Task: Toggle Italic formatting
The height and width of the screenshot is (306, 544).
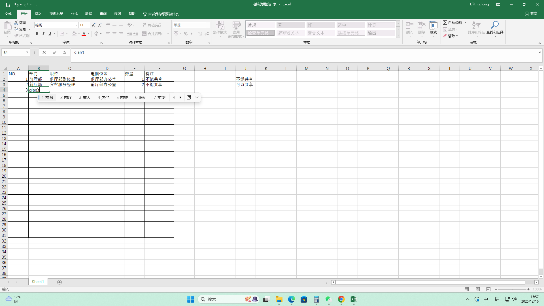Action: click(43, 34)
